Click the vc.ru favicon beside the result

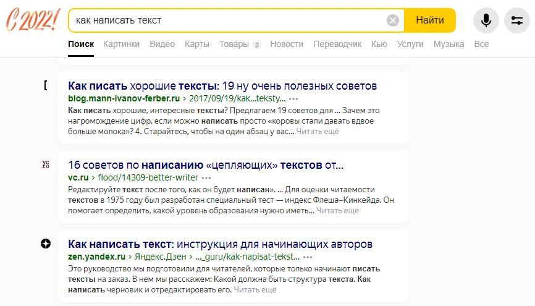45,164
